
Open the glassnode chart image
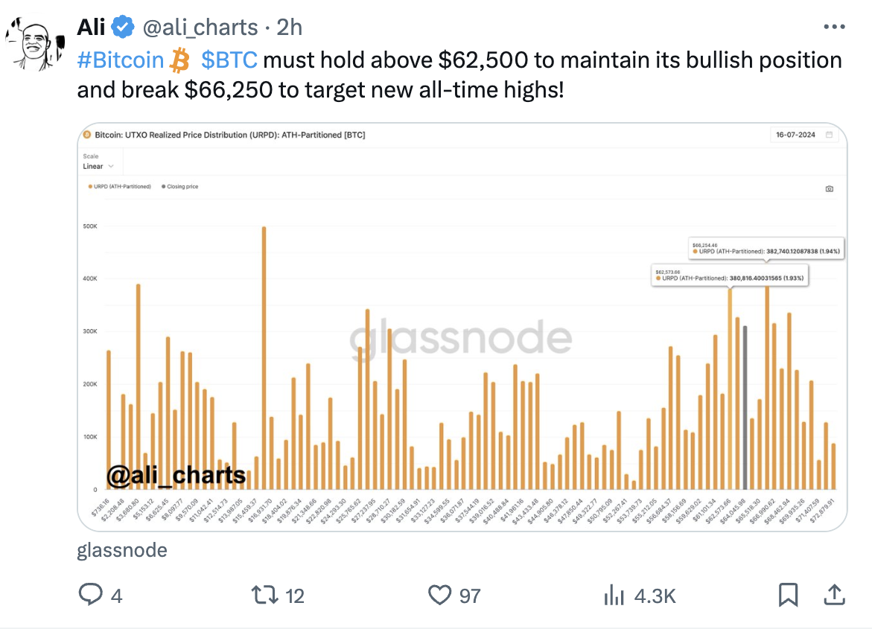pyautogui.click(x=462, y=327)
